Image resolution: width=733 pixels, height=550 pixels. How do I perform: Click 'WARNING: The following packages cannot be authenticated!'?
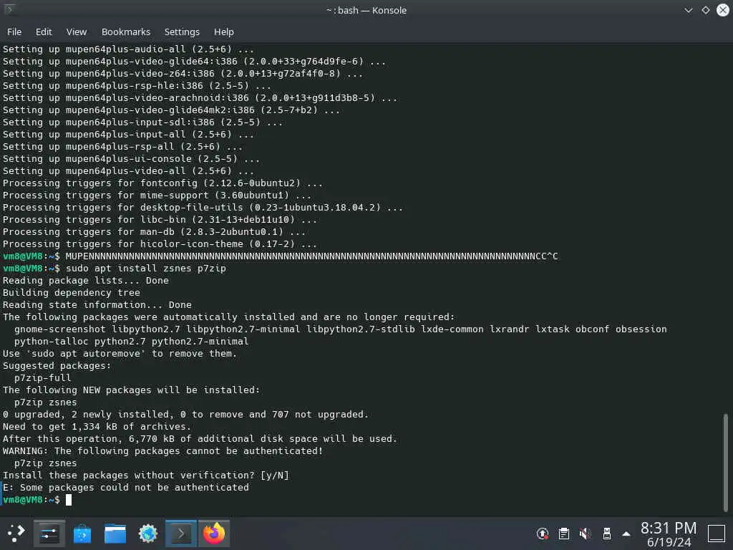tap(162, 451)
